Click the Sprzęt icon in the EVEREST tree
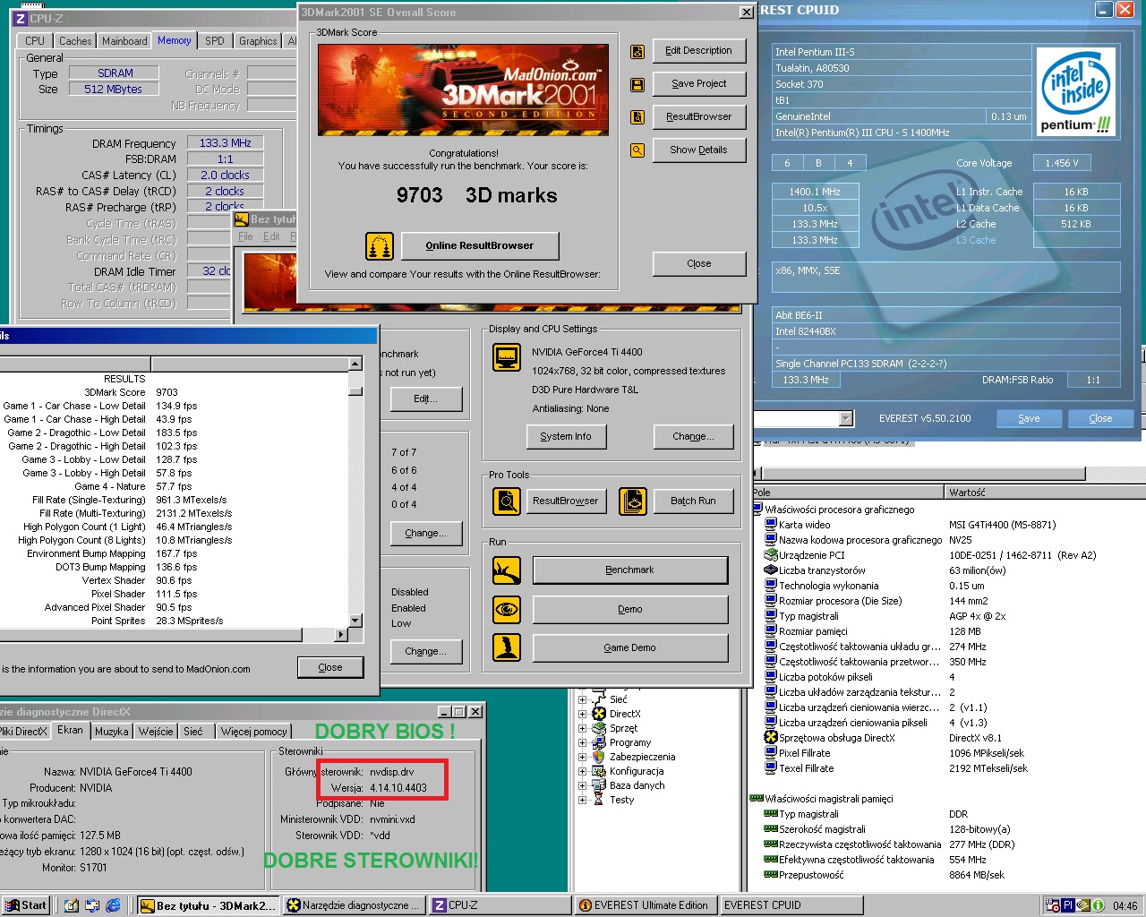Viewport: 1146px width, 917px height. click(x=598, y=728)
